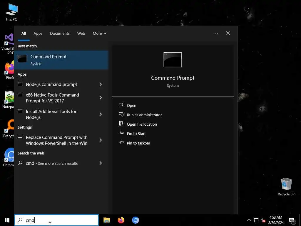Click the network tray icon
The image size is (301, 226).
pyautogui.click(x=256, y=220)
